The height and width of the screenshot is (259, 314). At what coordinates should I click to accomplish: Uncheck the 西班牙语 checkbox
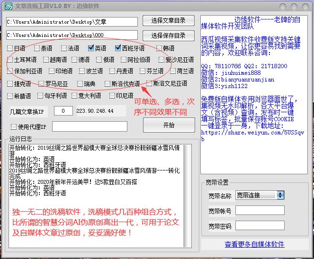(x=118, y=48)
